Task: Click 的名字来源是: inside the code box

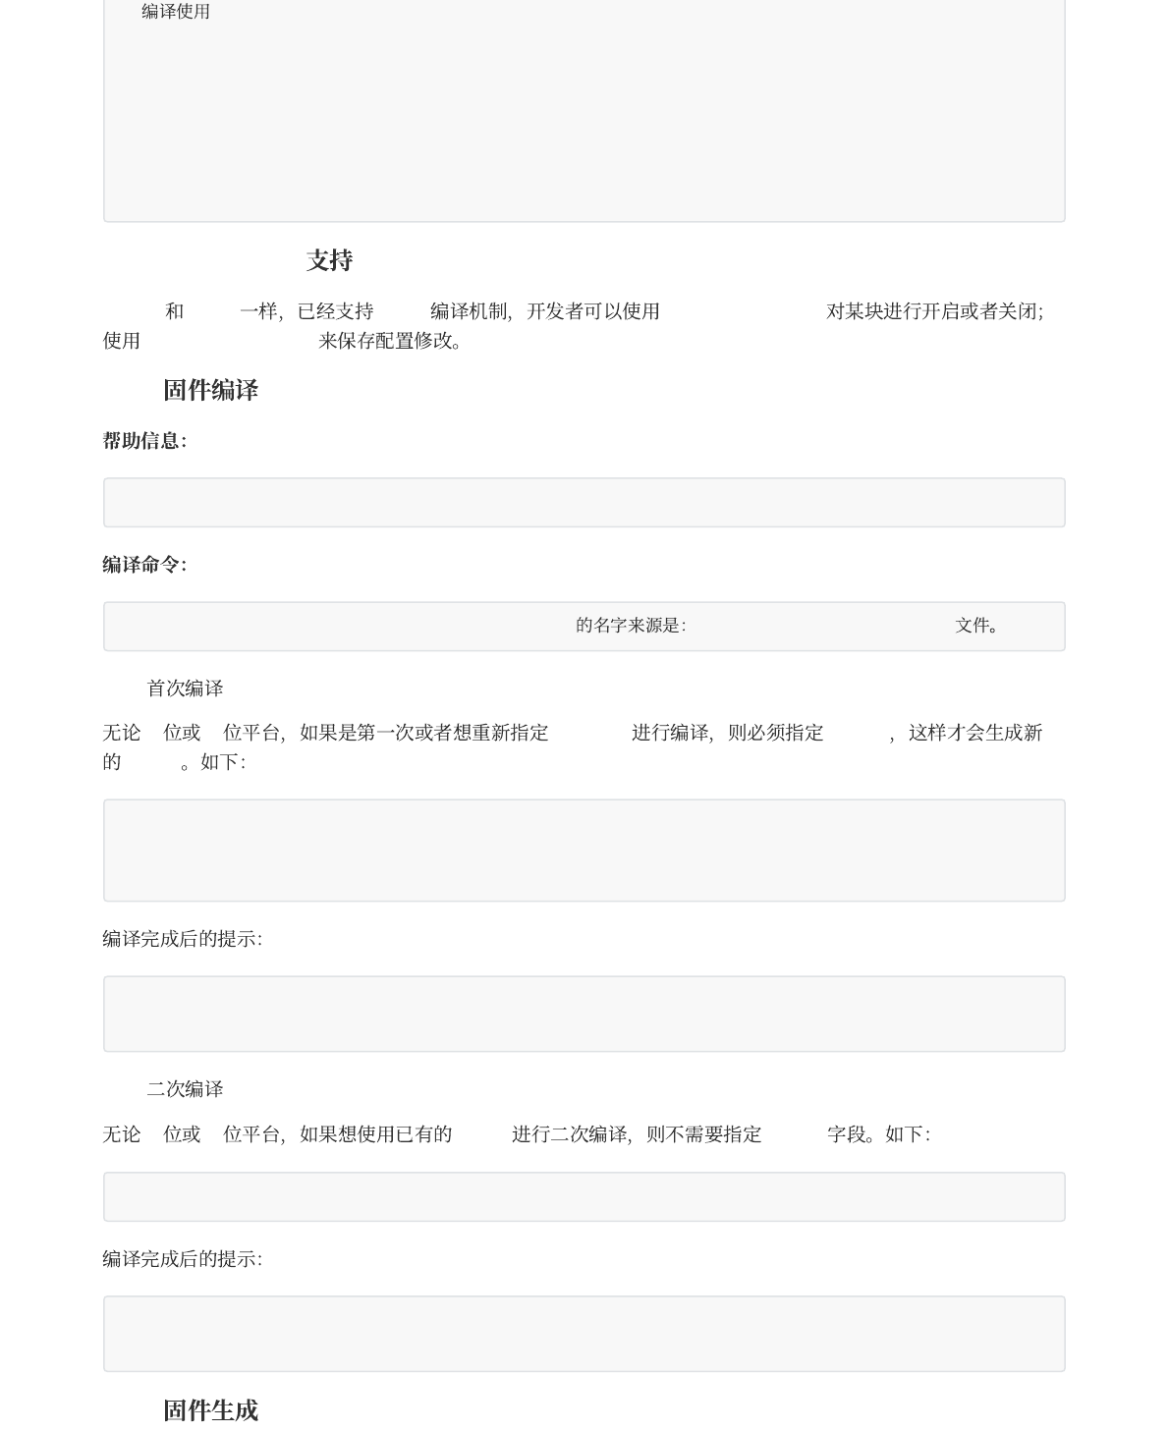Action: point(631,625)
